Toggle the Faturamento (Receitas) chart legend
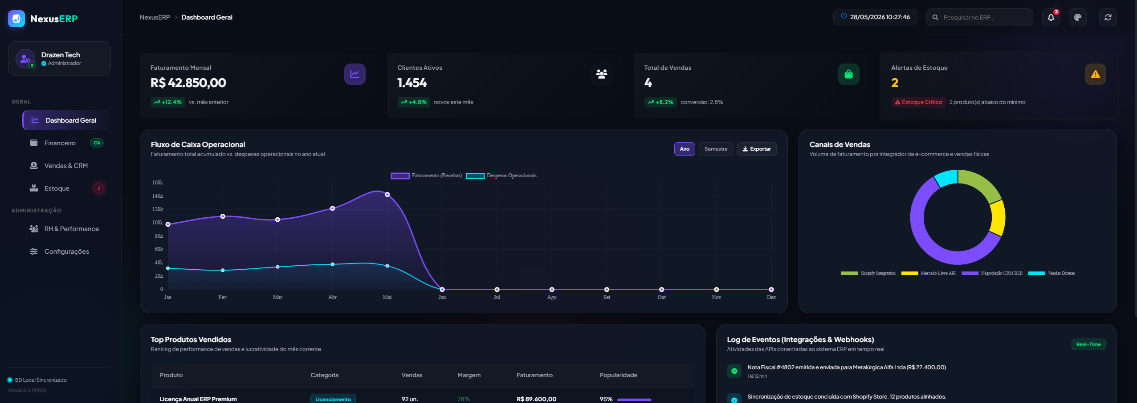Image resolution: width=1137 pixels, height=403 pixels. [x=426, y=176]
